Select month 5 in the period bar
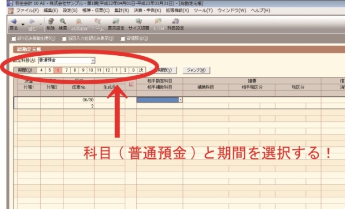The height and width of the screenshot is (209, 345). pyautogui.click(x=50, y=70)
